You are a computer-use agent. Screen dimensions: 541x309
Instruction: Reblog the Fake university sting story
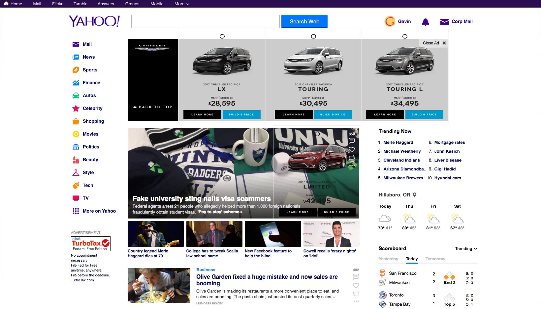click(x=352, y=158)
